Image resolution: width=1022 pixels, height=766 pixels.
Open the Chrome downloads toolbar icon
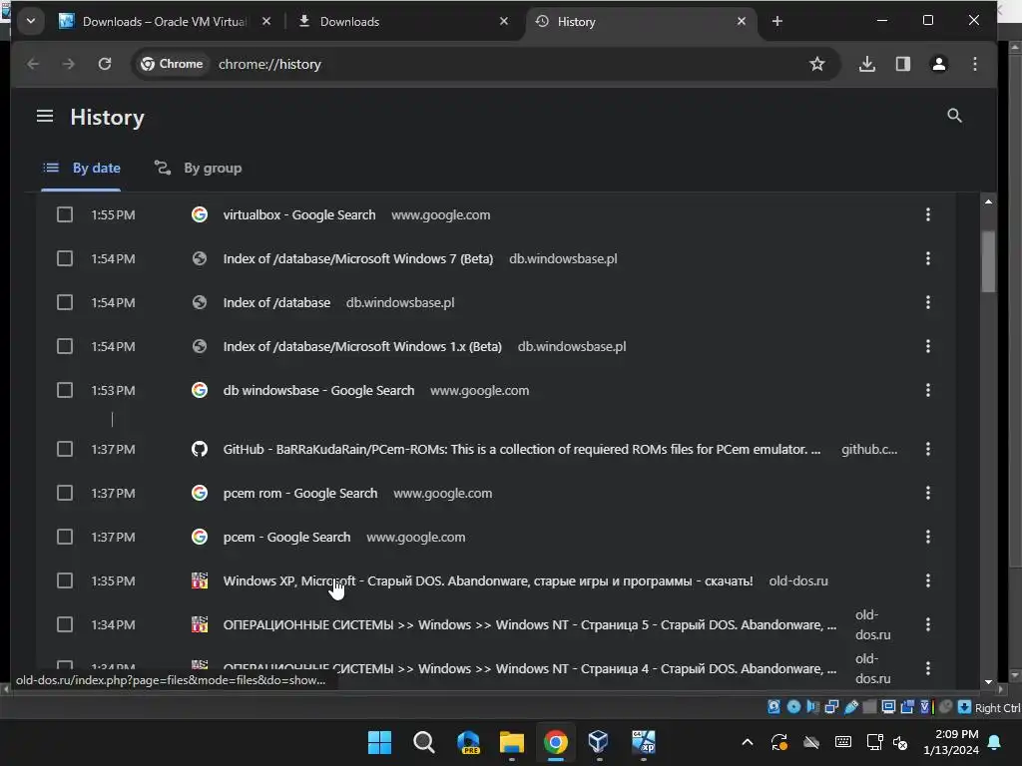point(867,64)
